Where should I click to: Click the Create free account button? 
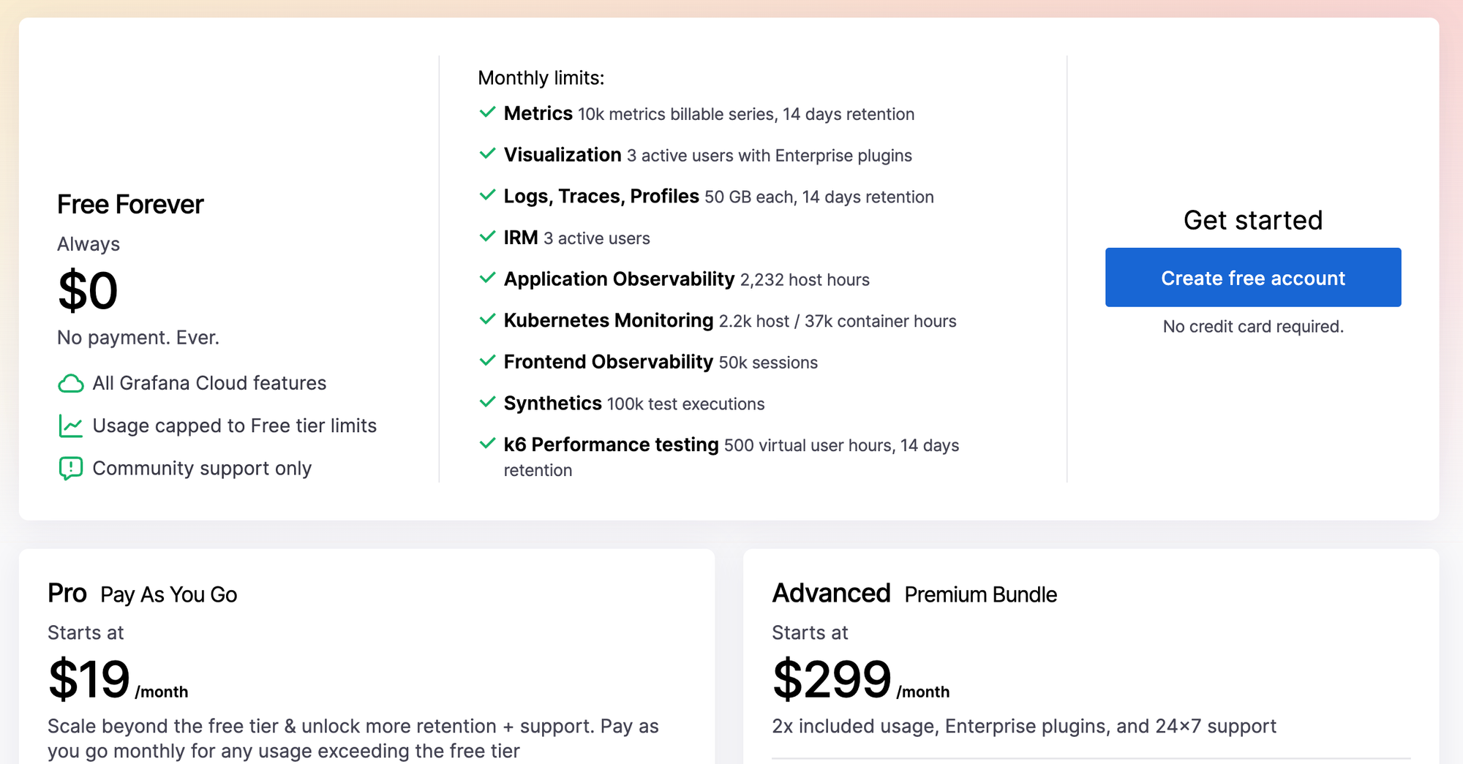(1252, 277)
